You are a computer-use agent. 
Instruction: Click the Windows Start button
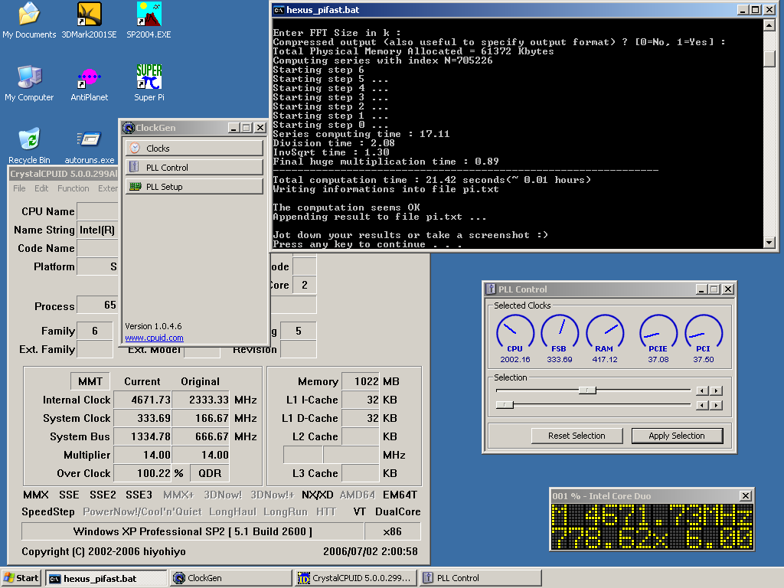[21, 578]
